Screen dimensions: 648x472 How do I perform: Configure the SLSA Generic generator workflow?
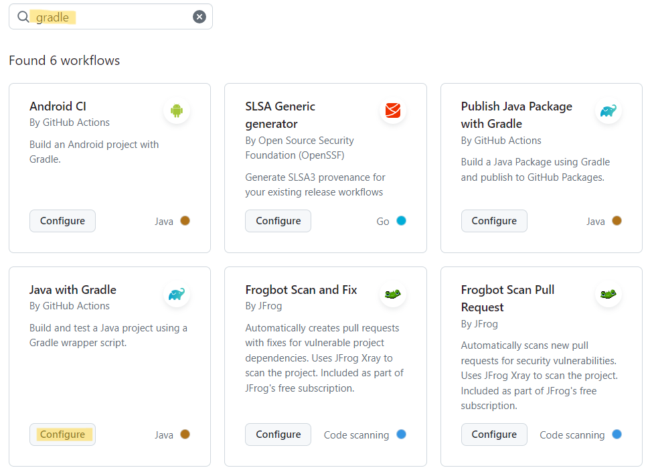click(x=278, y=221)
